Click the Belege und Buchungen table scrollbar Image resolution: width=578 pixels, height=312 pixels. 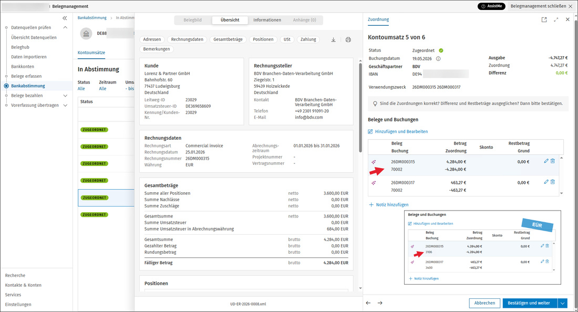coord(561,176)
